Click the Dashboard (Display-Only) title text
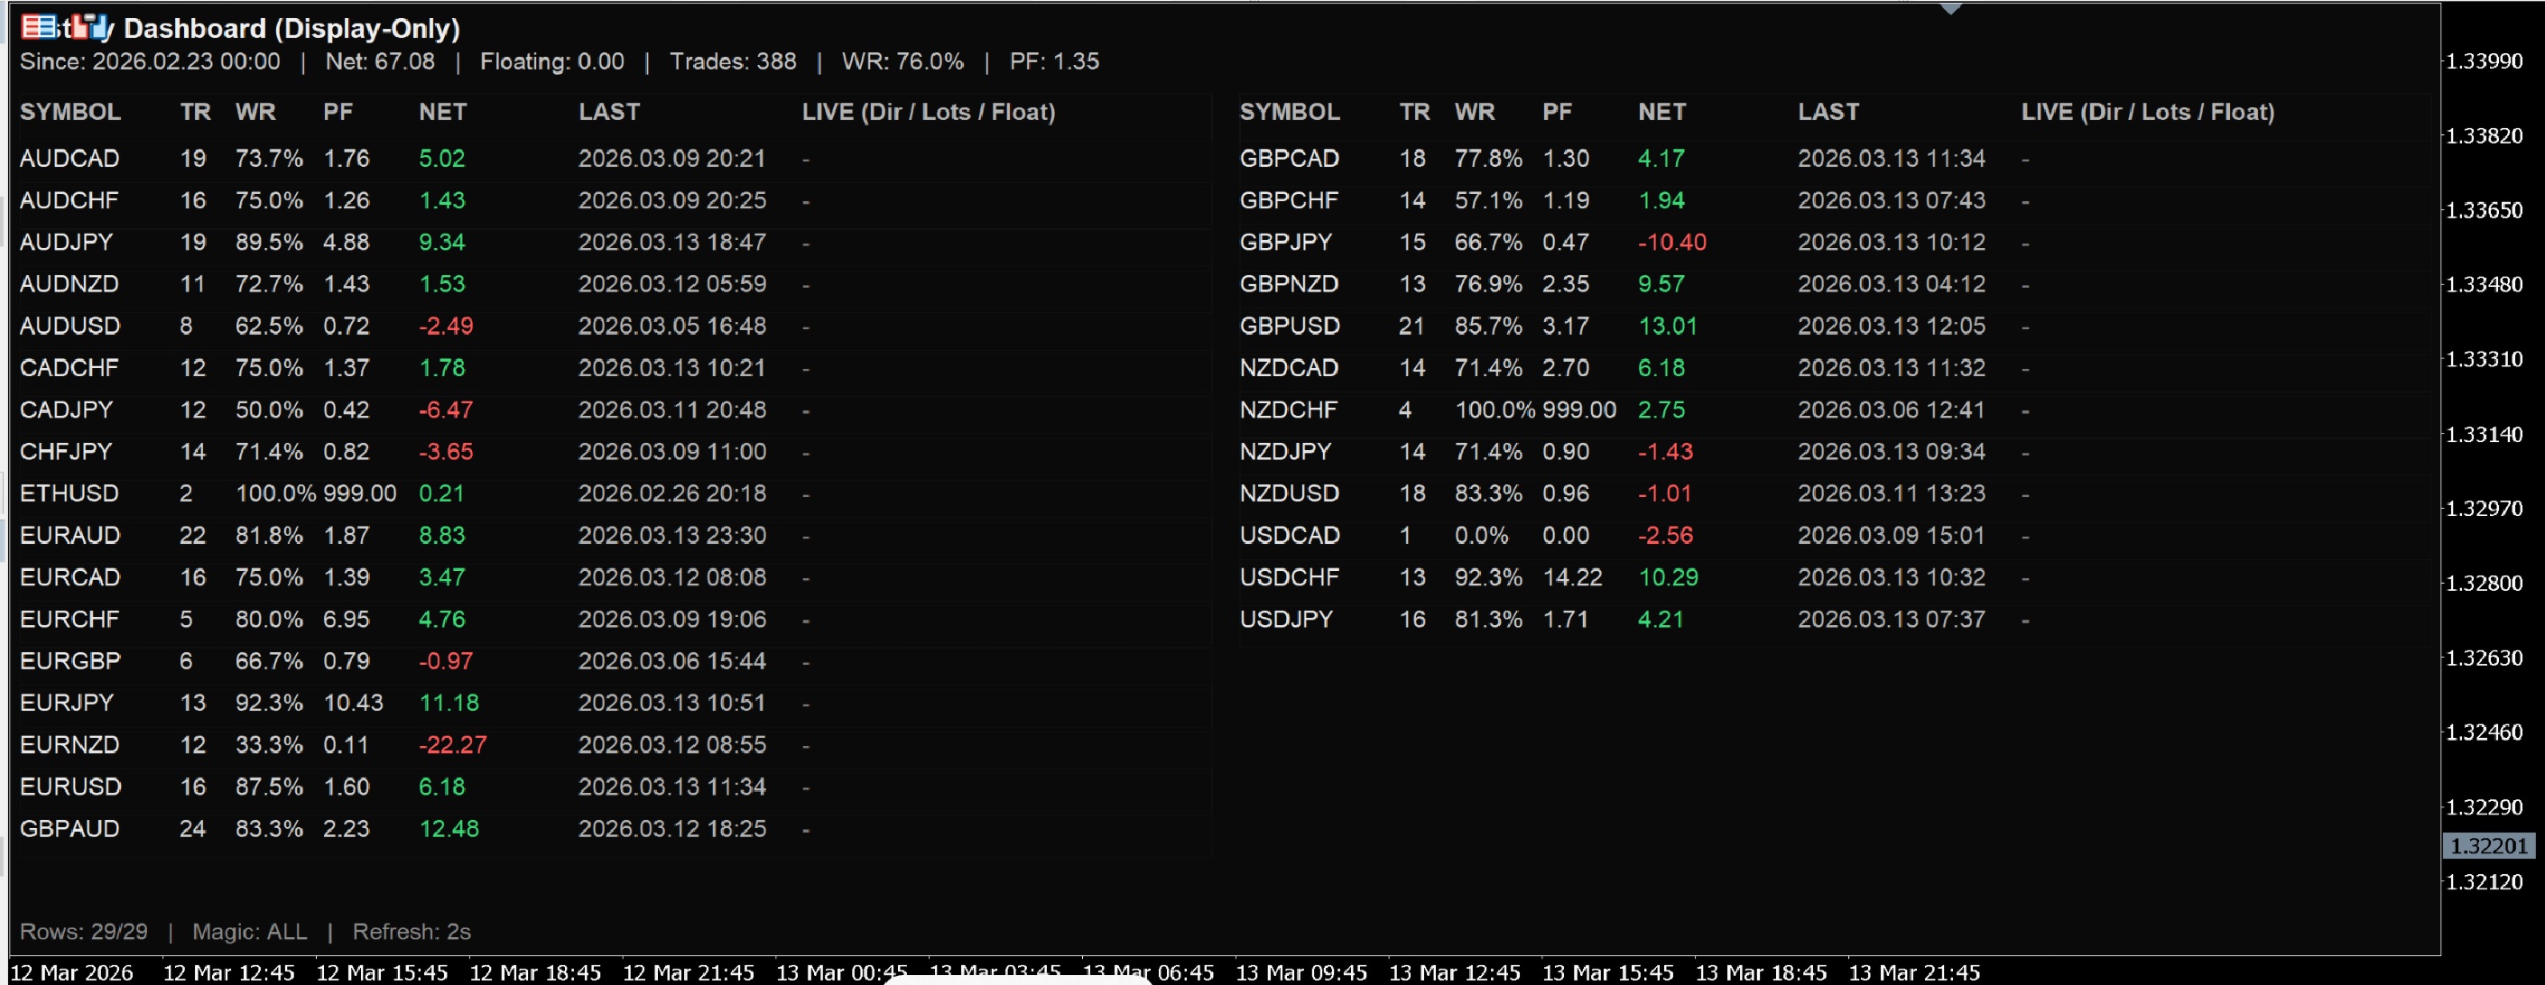This screenshot has height=985, width=2545. point(292,29)
